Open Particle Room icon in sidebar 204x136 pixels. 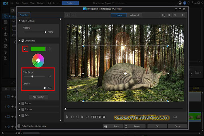click(6, 52)
